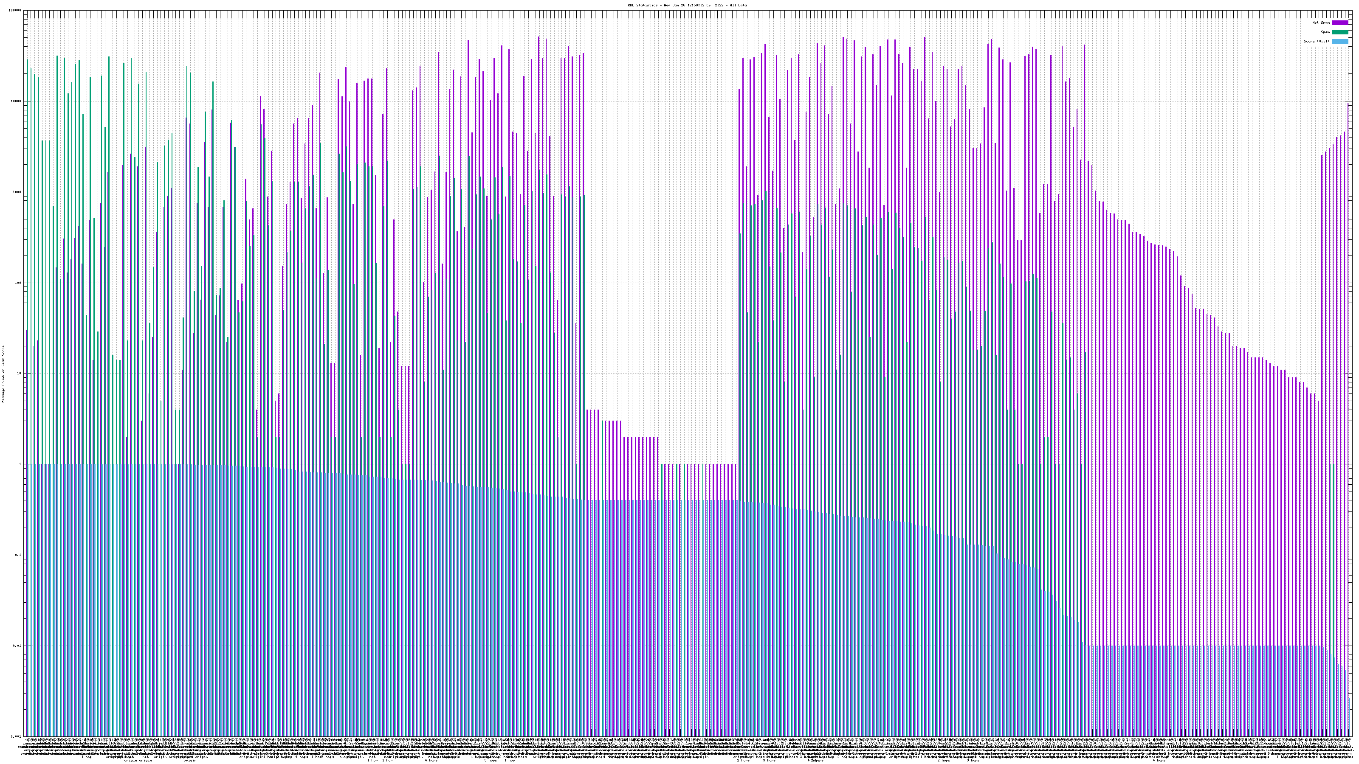Click the 0.01 y-axis tick label
The width and height of the screenshot is (1359, 764).
[17, 646]
